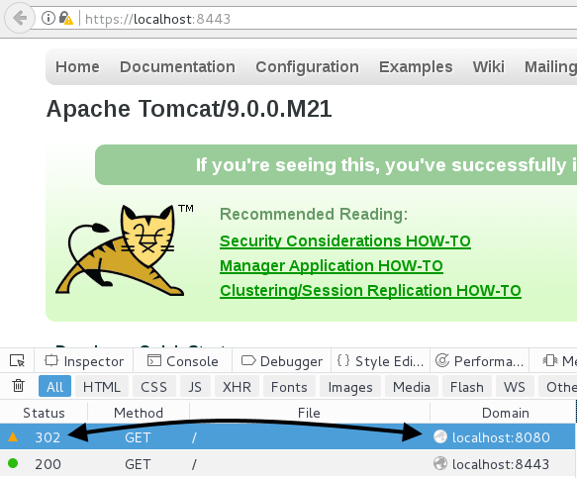Viewport: 577px width, 478px height.
Task: Open the Documentation navigation link
Action: coord(177,67)
